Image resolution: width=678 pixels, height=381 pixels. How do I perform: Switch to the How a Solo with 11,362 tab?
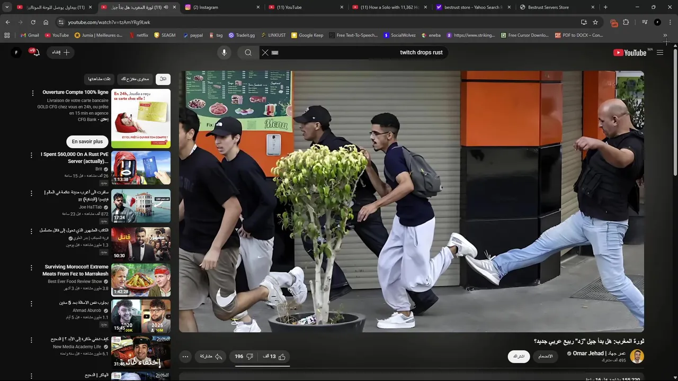pos(389,7)
